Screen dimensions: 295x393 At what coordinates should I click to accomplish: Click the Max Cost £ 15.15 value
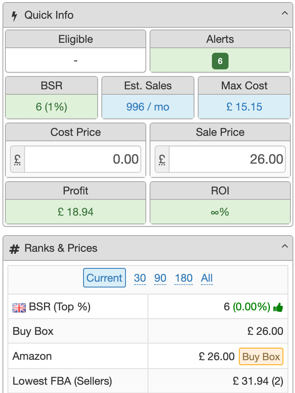point(244,107)
